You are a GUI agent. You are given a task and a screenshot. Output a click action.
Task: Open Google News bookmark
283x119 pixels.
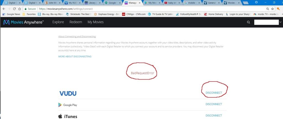(11, 14)
